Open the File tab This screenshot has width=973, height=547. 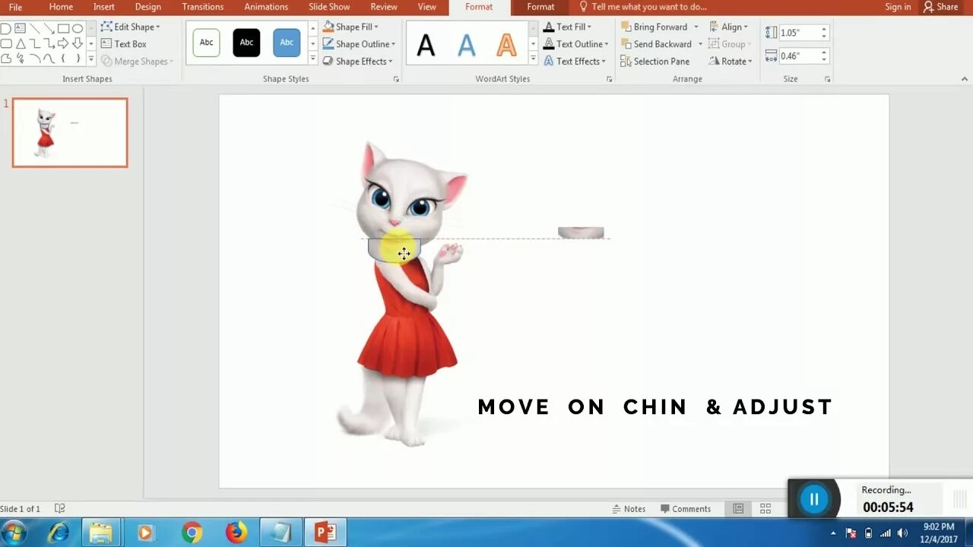[x=15, y=7]
